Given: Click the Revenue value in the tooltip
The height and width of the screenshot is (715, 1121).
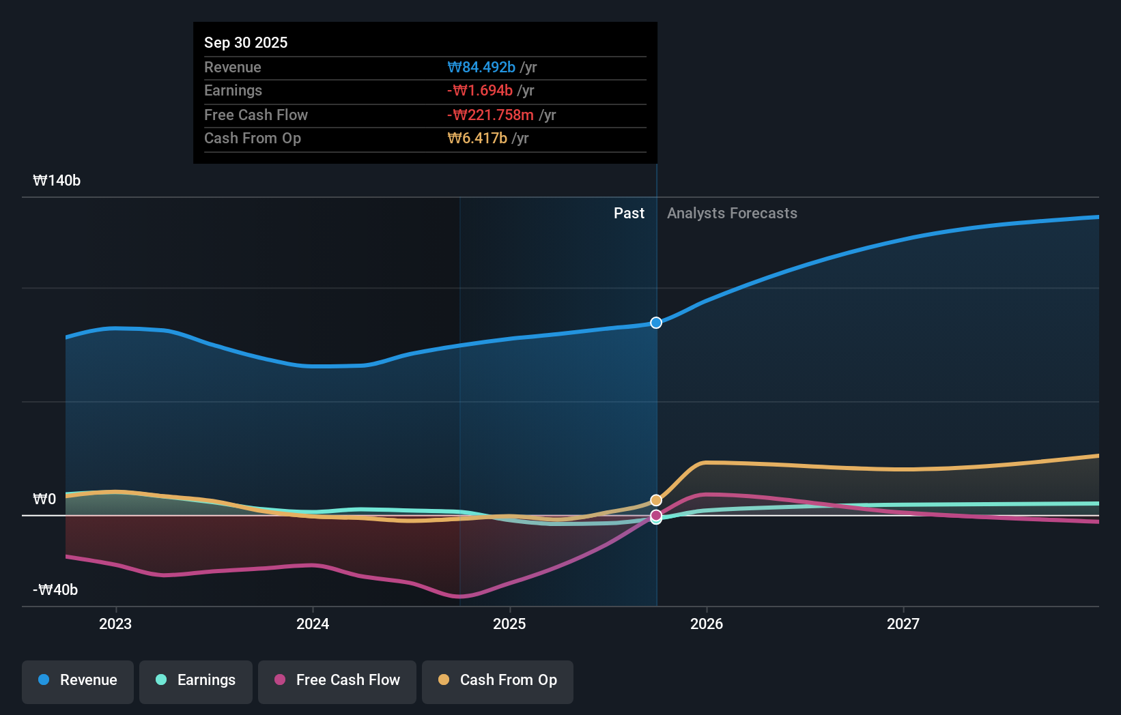Looking at the screenshot, I should point(482,67).
